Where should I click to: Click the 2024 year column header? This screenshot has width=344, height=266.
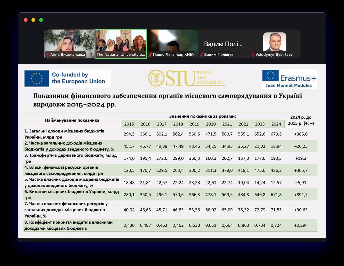click(x=276, y=124)
